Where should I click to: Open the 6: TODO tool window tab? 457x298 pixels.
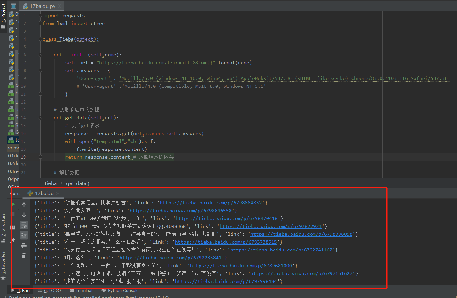click(50, 291)
